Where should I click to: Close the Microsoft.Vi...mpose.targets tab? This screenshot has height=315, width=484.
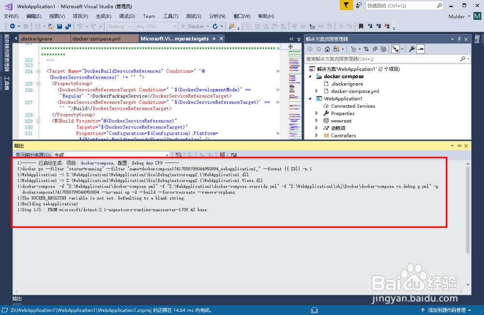click(221, 39)
